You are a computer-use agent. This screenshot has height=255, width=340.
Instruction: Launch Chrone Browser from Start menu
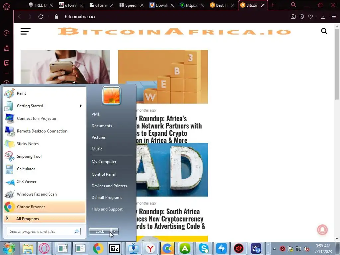pos(44,207)
